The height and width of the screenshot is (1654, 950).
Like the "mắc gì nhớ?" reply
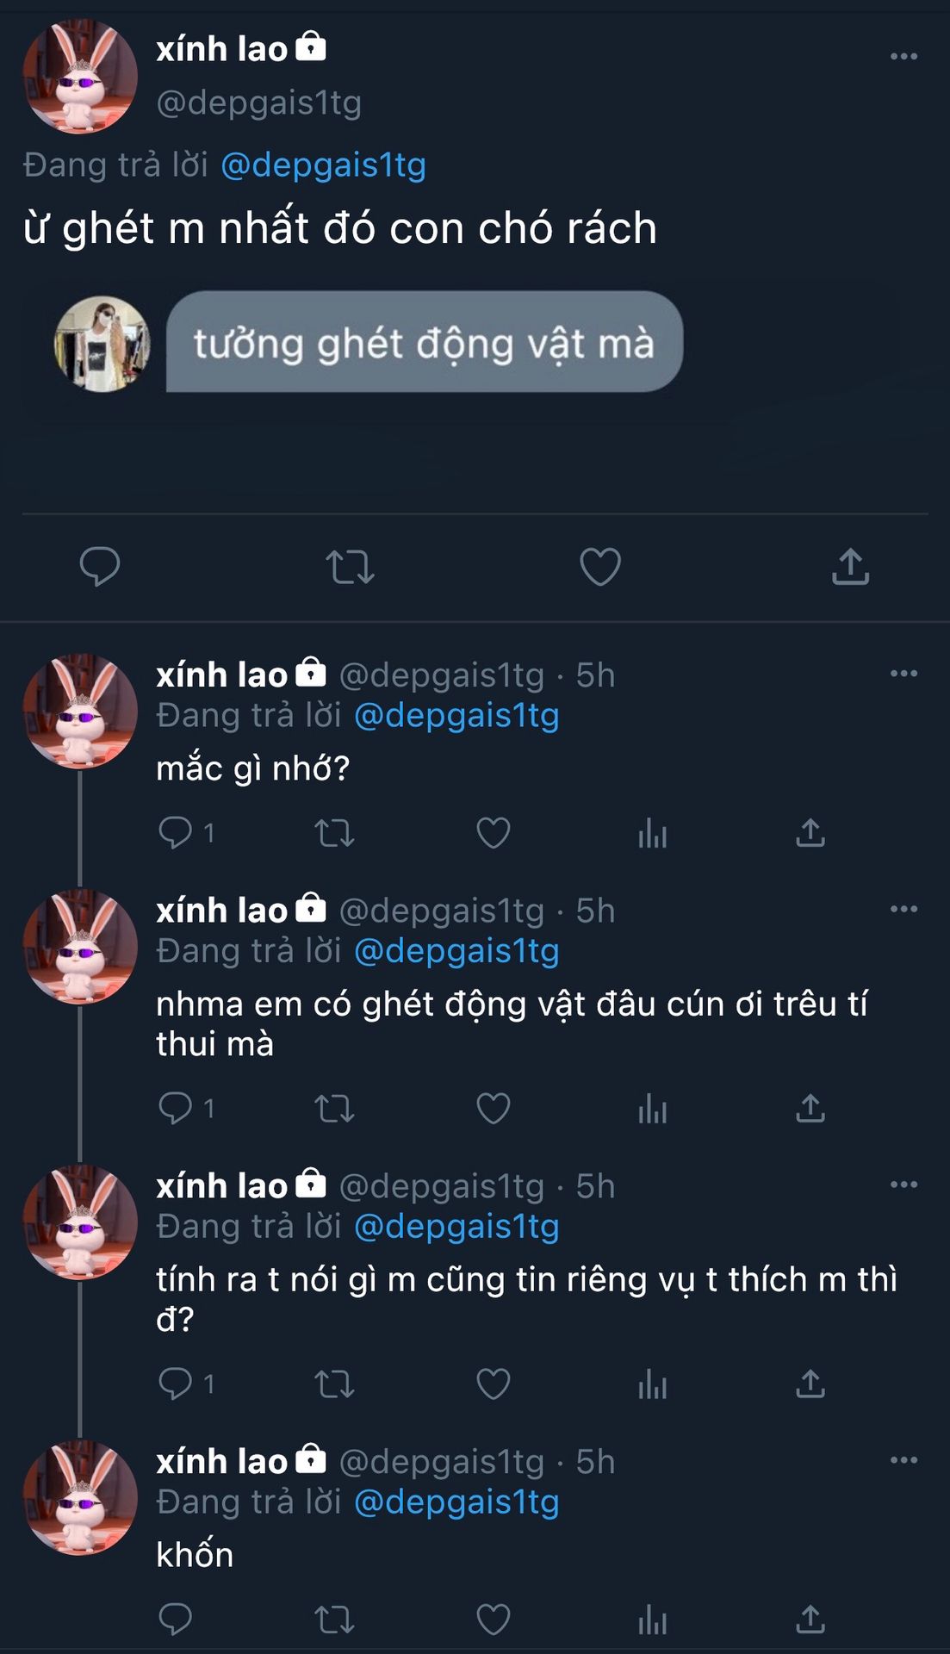494,833
